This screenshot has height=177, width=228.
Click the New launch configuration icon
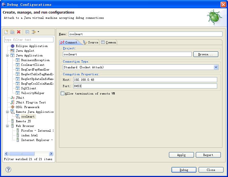pos(6,32)
